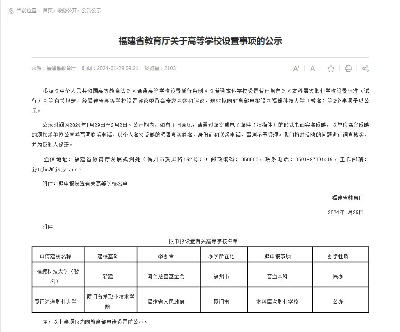Click the location pin icon in breadcrumb
Viewport: 400px width, 332px height.
point(11,11)
